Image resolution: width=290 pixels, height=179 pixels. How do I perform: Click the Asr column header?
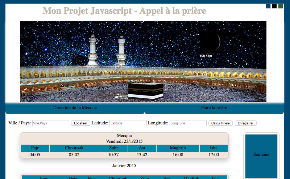[x=142, y=148]
